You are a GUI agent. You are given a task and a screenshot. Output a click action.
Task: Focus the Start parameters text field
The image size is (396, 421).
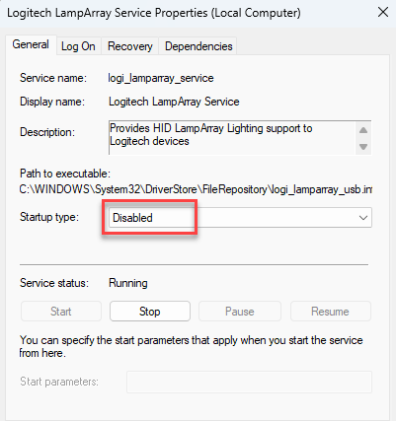[x=249, y=382]
